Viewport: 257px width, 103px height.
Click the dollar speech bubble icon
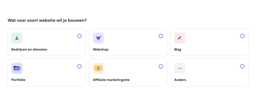coord(98,68)
